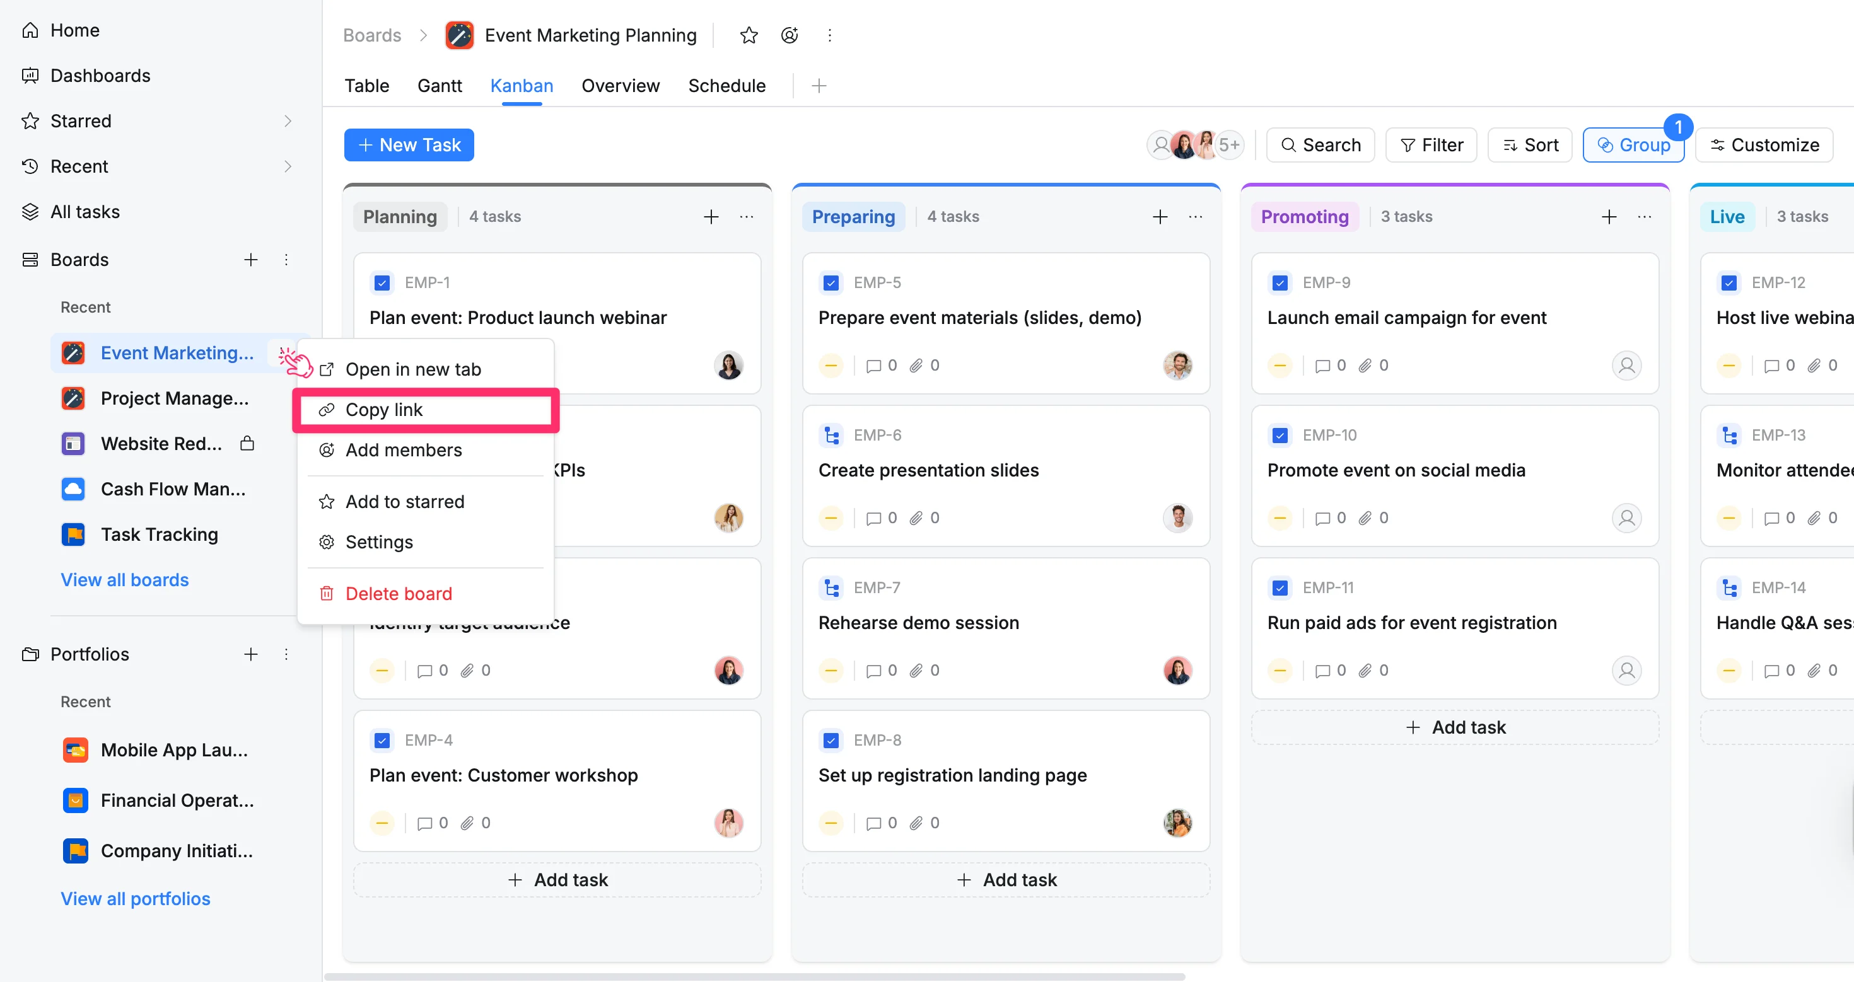Viewport: 1854px width, 982px height.
Task: Select Open in new tab
Action: coord(426,369)
